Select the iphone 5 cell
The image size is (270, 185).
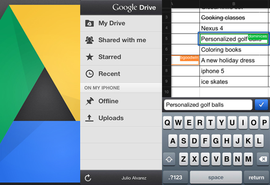tap(234, 71)
